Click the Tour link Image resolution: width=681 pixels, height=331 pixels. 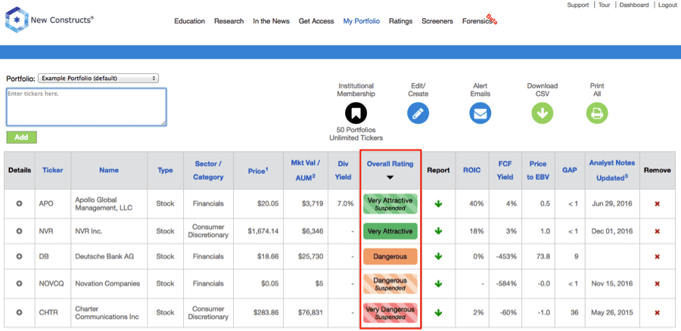(x=604, y=5)
